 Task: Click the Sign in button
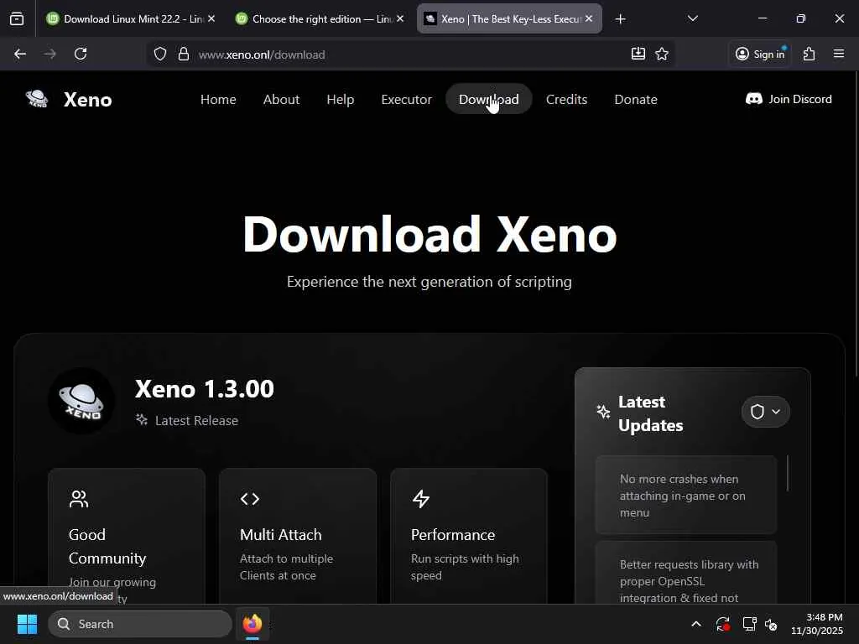760,54
